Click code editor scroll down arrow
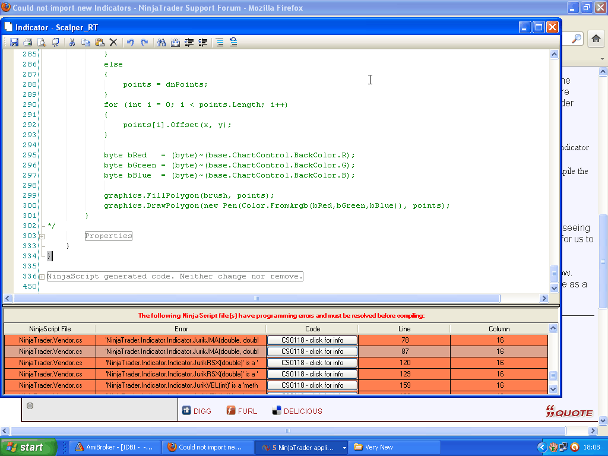This screenshot has height=456, width=608. (554, 288)
